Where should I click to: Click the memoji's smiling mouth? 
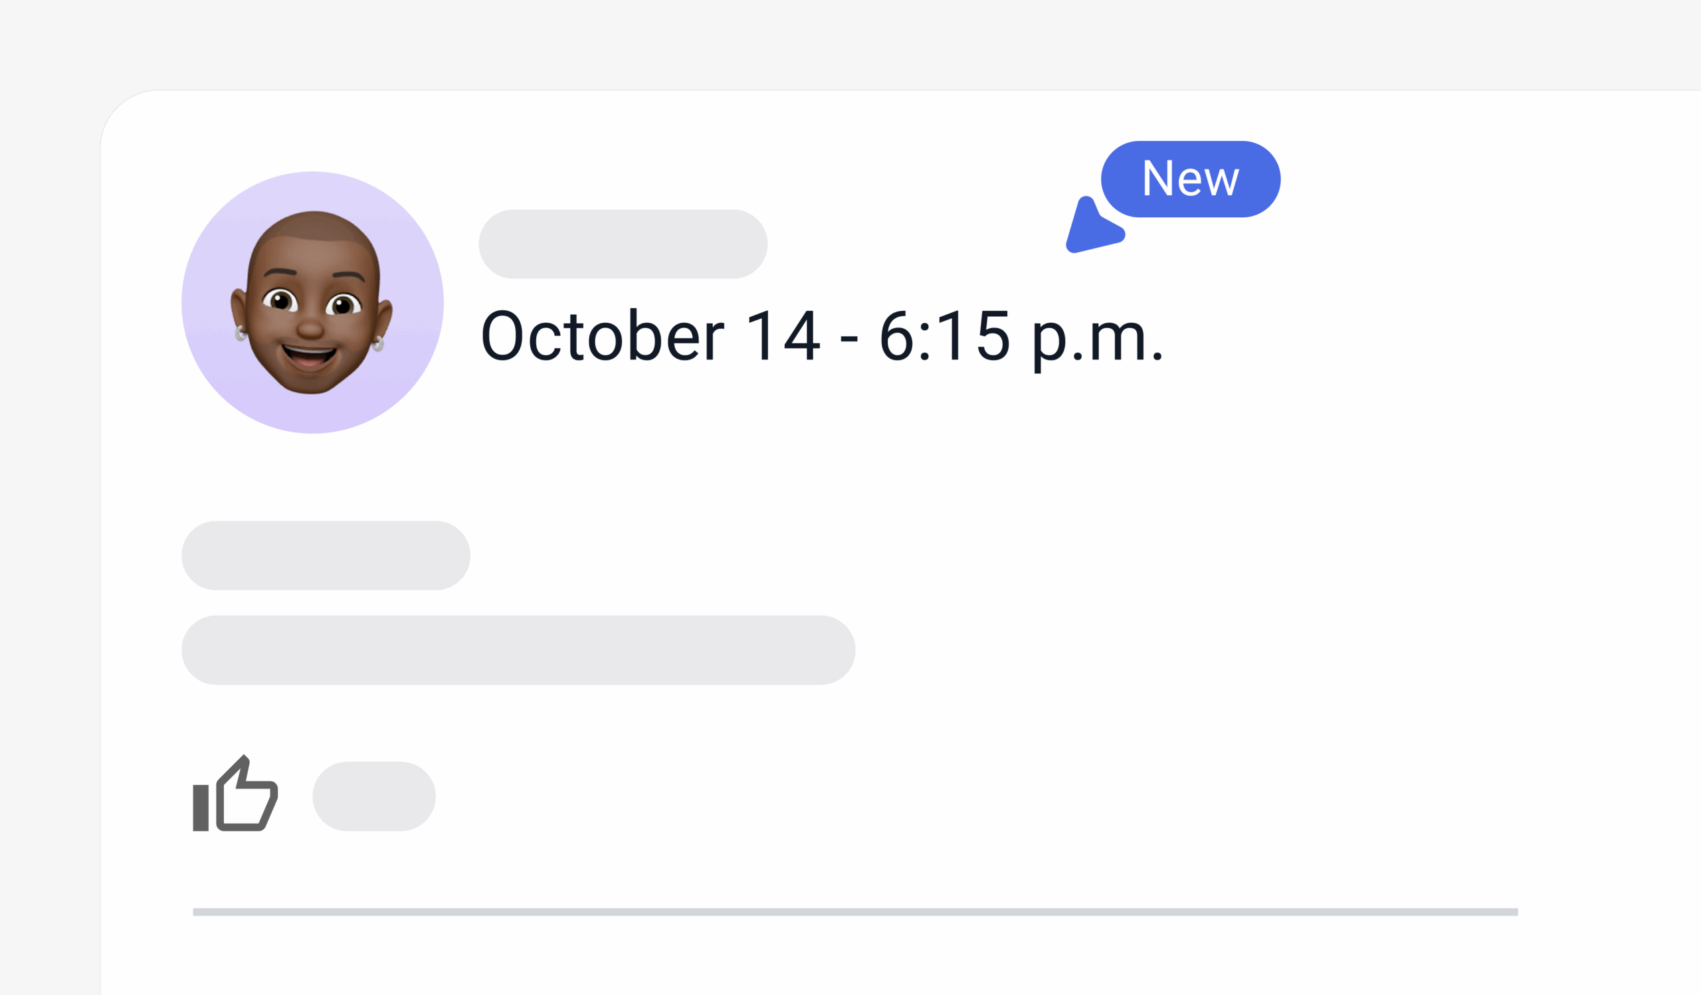tap(309, 355)
